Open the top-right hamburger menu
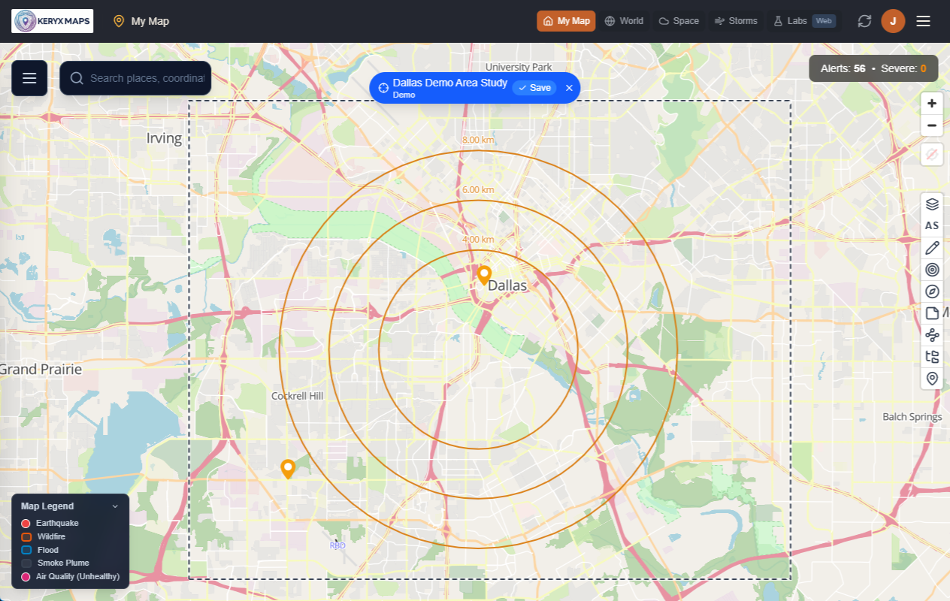 pyautogui.click(x=924, y=21)
